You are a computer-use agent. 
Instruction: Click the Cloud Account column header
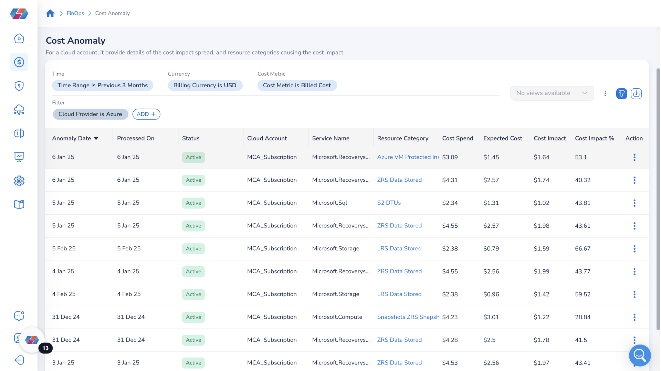pyautogui.click(x=267, y=138)
